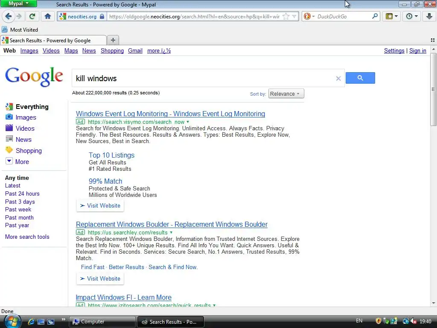
Task: Click the vertical page scrollbar thumb
Action: pyautogui.click(x=433, y=89)
